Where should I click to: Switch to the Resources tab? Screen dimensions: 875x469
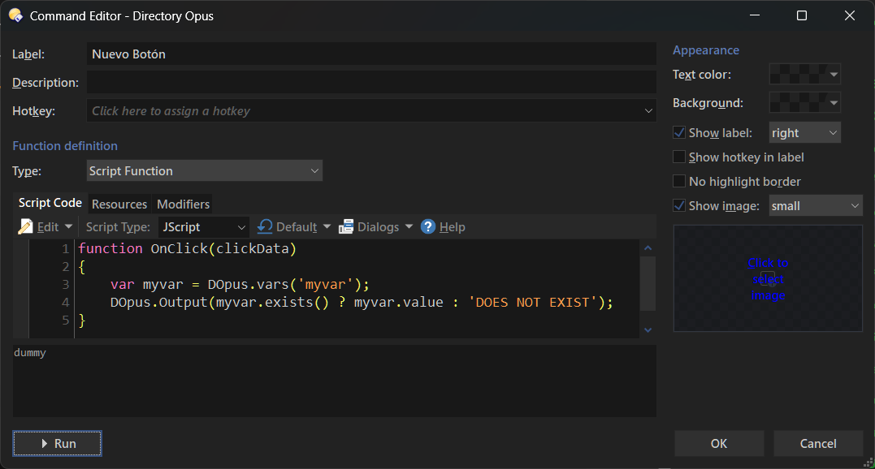pos(119,204)
